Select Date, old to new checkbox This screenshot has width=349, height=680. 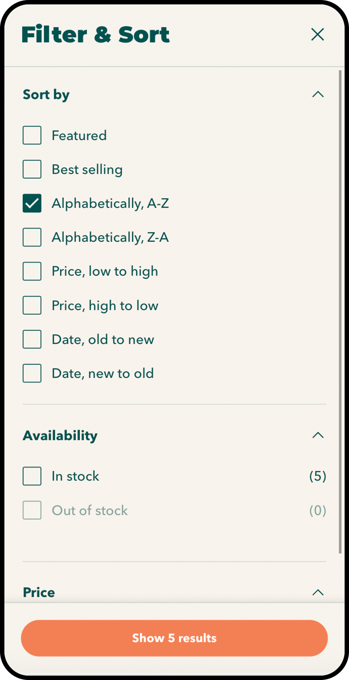32,339
